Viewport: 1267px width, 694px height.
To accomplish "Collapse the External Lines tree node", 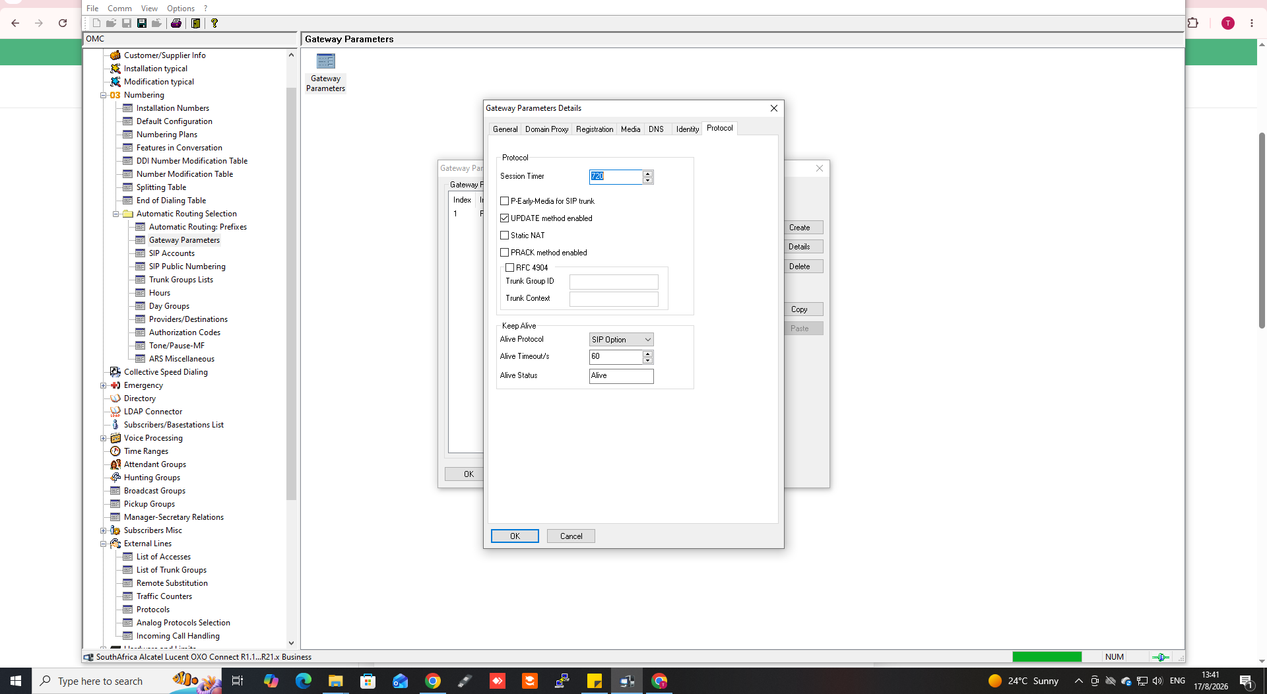I will 104,544.
